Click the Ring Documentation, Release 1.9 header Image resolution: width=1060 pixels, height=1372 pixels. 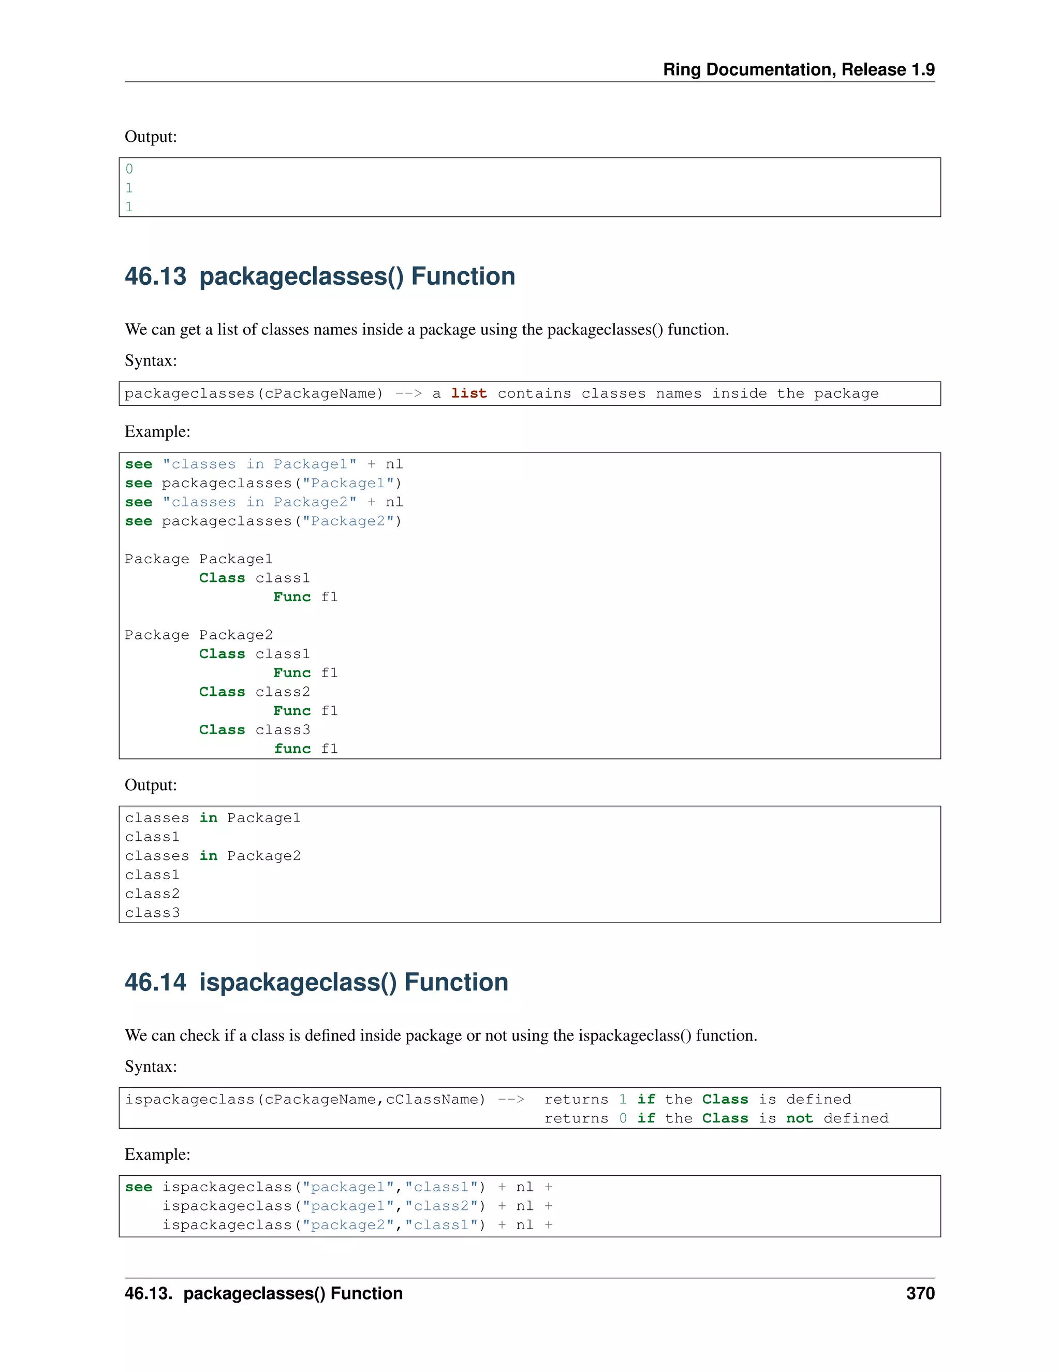click(x=798, y=69)
